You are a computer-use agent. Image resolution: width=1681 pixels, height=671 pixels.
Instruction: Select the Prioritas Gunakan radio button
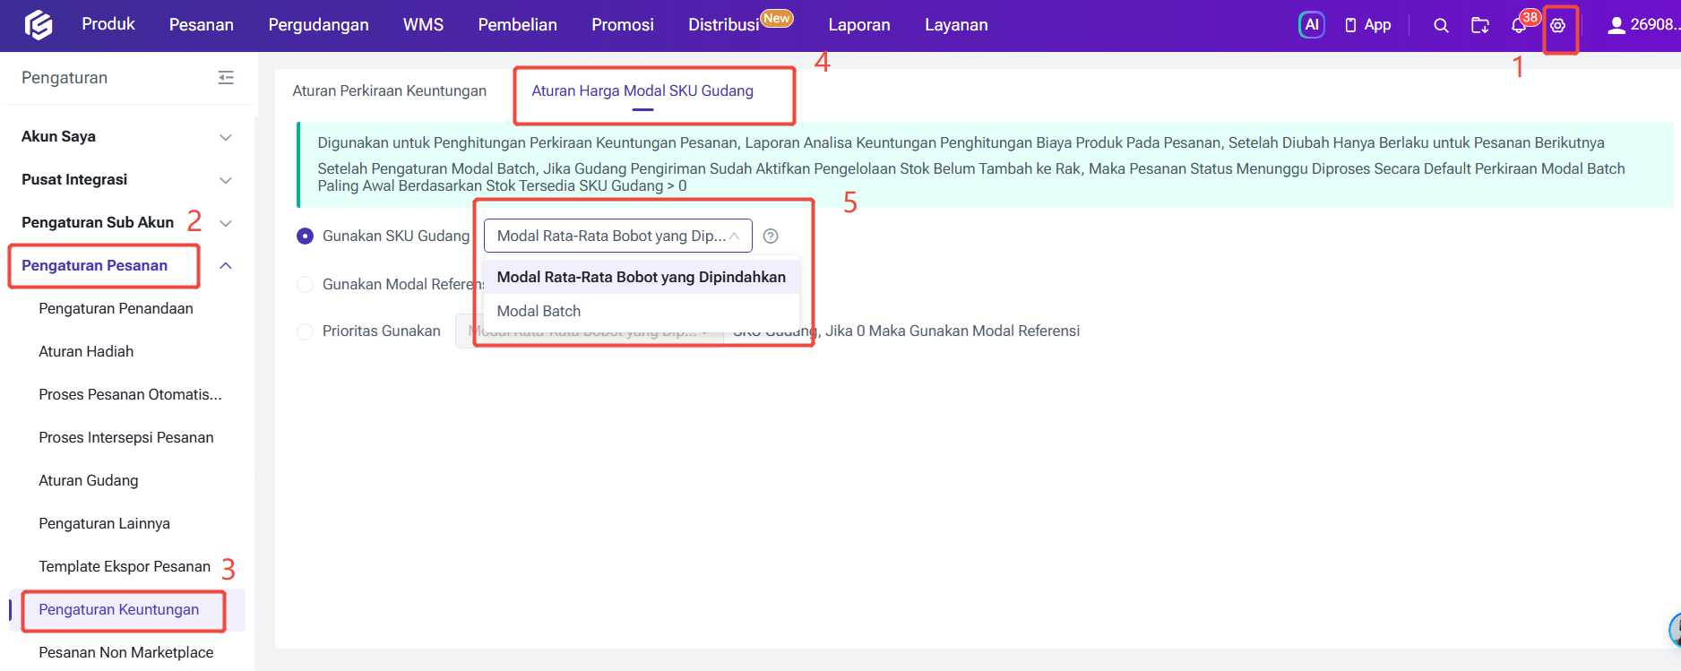[305, 331]
